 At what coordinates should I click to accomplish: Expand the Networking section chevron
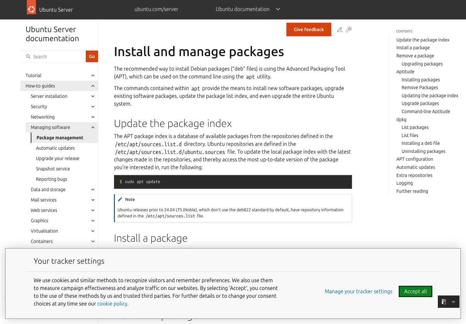pyautogui.click(x=93, y=117)
